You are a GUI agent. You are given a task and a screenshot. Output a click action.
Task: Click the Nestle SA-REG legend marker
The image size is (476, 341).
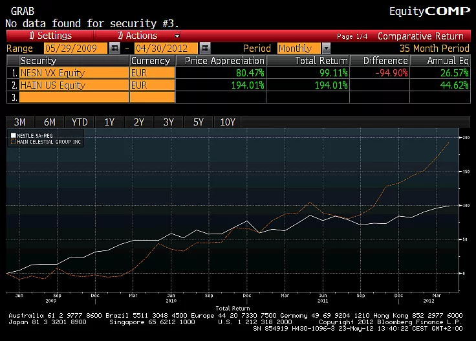pyautogui.click(x=12, y=135)
